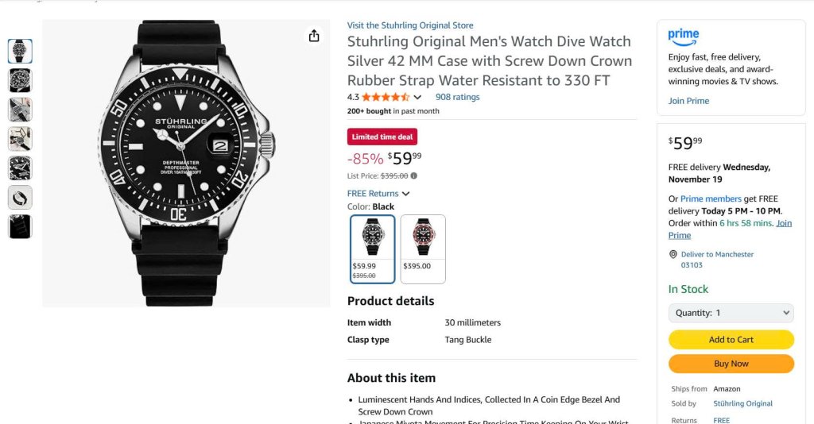Select the red bezel $395.00 color option
This screenshot has height=424, width=814.
(423, 249)
